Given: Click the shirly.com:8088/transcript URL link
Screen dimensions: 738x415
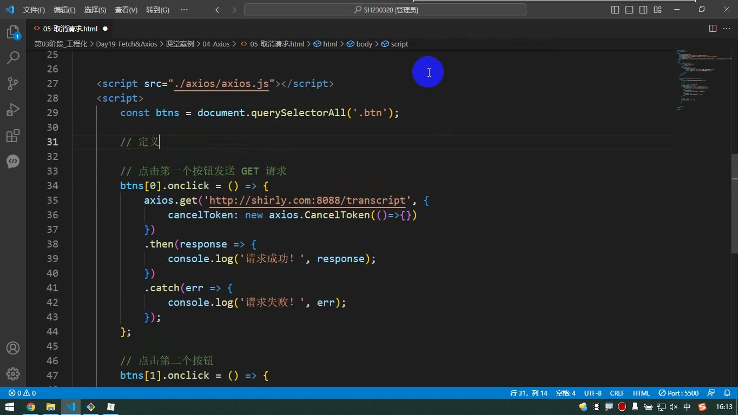Looking at the screenshot, I should [307, 200].
